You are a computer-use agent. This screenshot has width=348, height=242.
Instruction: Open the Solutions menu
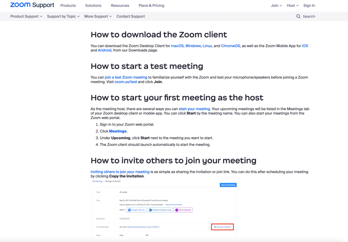(93, 5)
